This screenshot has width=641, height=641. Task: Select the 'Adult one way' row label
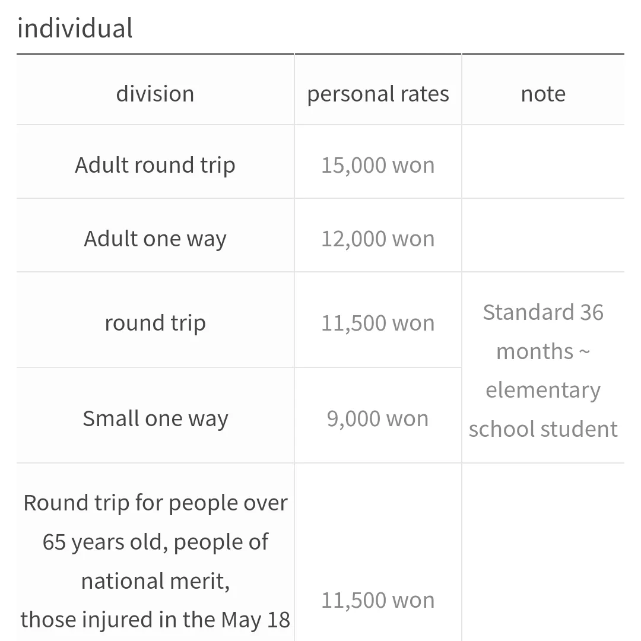coord(155,239)
